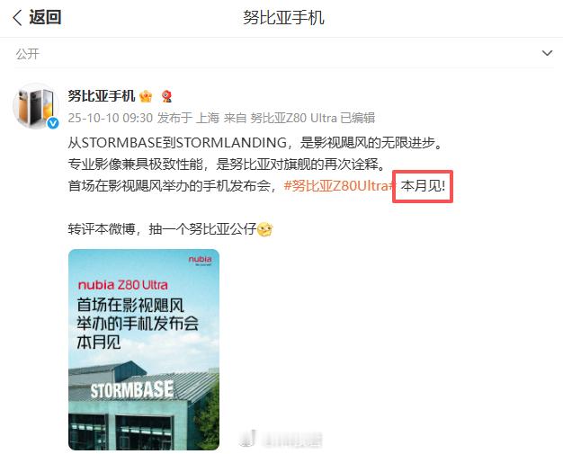Open the nubia Z80 Ultra poster image
This screenshot has width=563, height=454.
pos(144,350)
